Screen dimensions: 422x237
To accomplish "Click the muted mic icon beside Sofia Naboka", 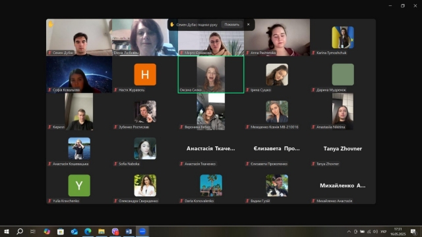I will coord(116,164).
